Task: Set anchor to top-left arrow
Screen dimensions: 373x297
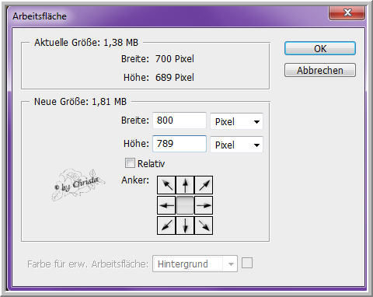Action: [x=166, y=185]
